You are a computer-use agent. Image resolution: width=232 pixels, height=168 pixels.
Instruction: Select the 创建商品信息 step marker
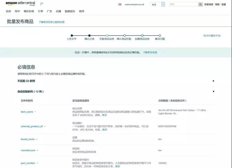point(142,35)
